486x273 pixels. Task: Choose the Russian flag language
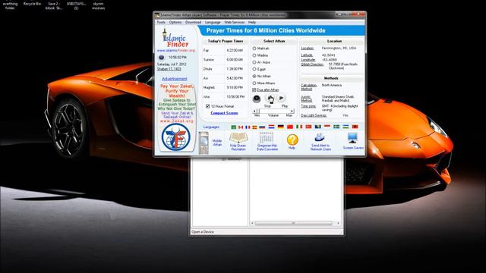pos(262,127)
